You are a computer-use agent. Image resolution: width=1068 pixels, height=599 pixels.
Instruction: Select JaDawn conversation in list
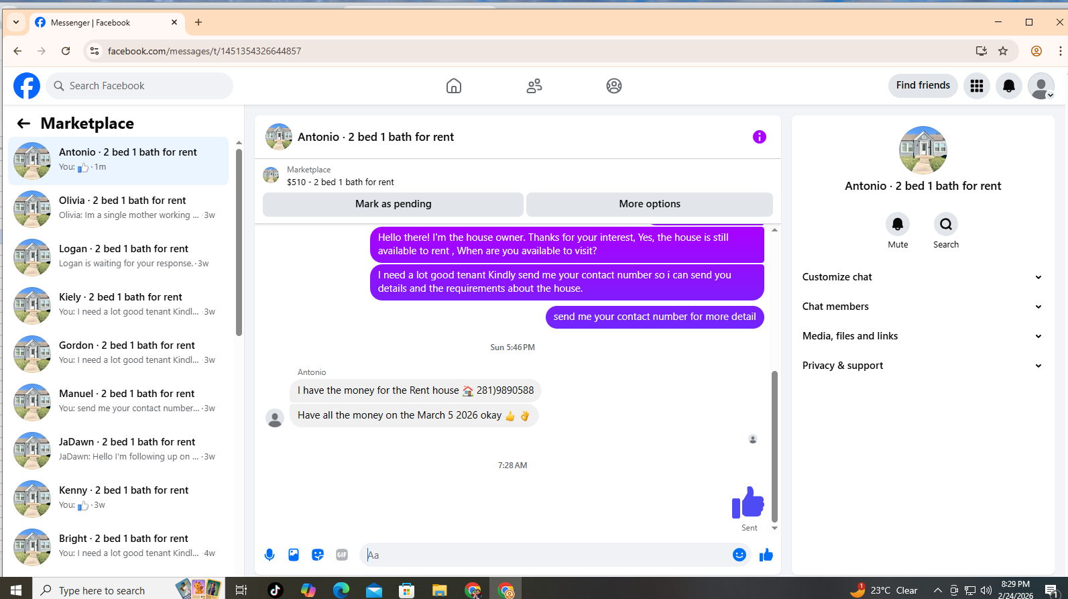[118, 451]
